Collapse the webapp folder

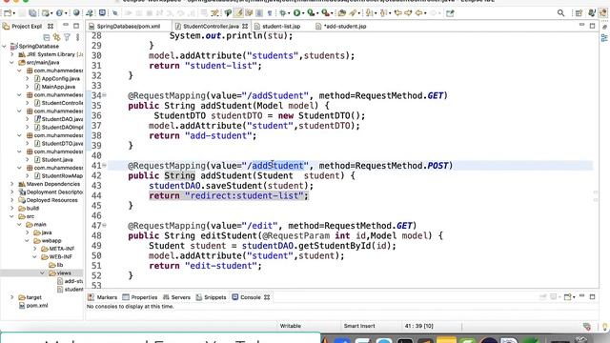(x=28, y=241)
